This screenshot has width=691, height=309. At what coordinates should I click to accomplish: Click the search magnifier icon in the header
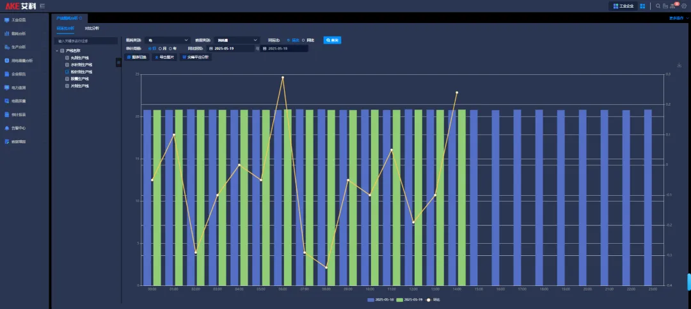point(658,6)
